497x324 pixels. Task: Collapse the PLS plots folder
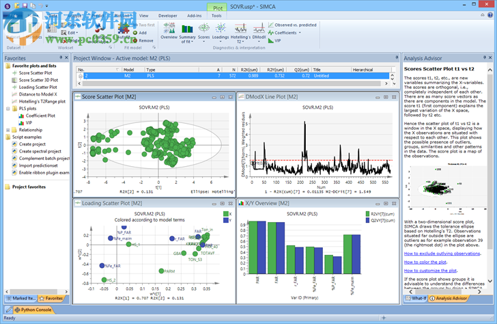tap(8, 109)
